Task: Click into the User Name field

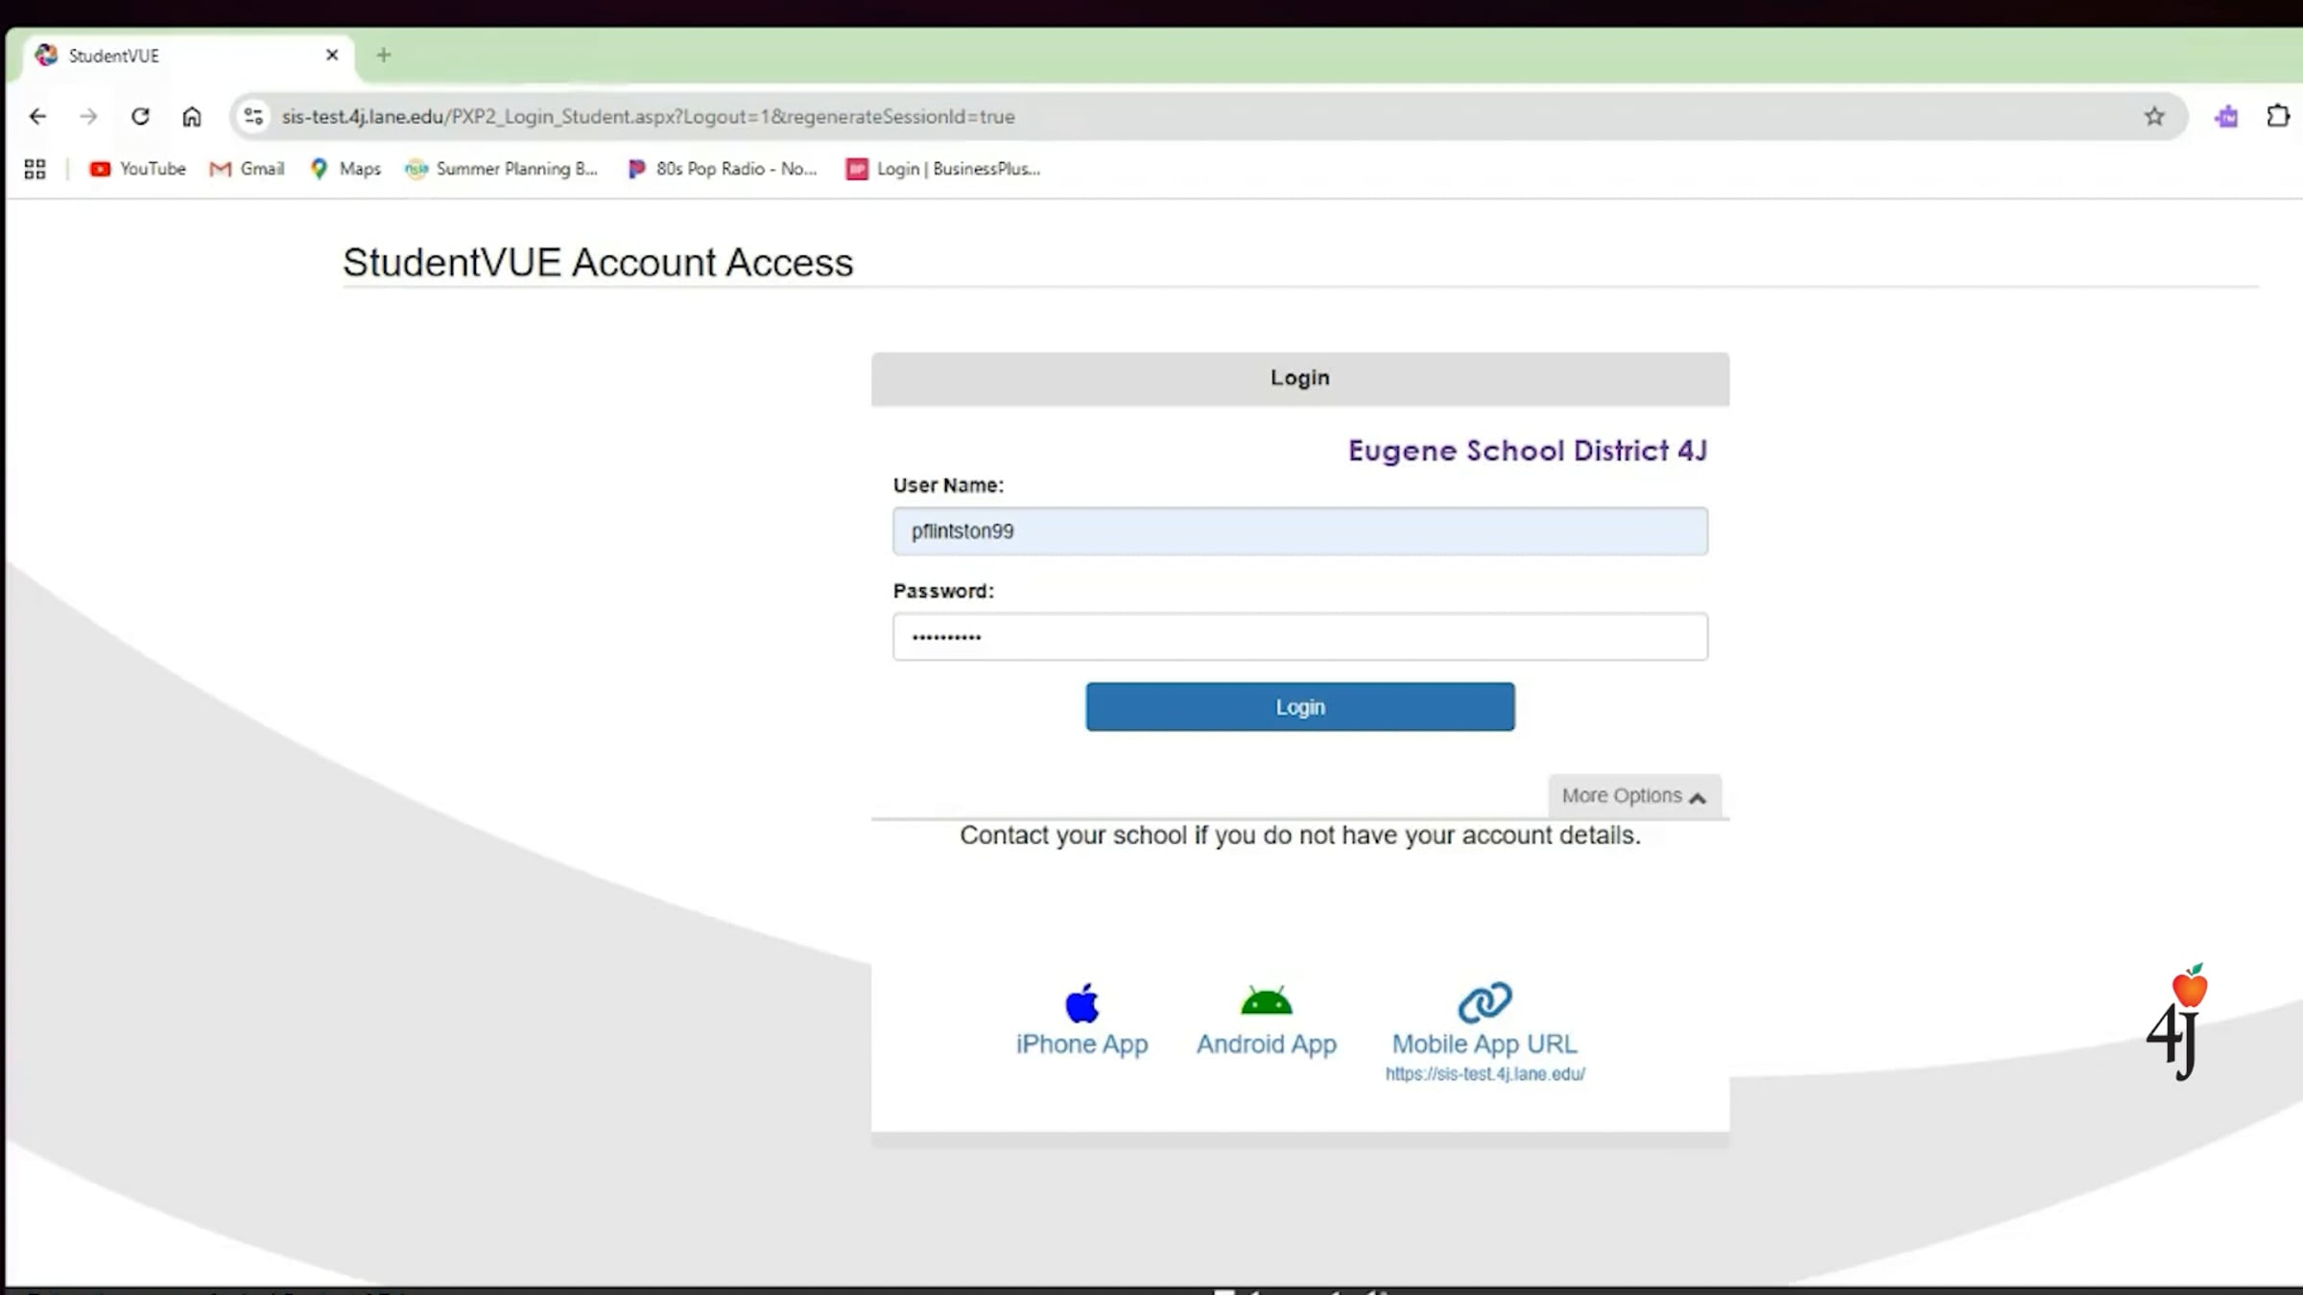Action: click(1299, 531)
